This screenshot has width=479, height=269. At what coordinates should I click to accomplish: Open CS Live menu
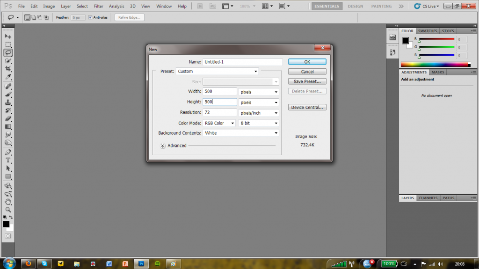point(427,6)
